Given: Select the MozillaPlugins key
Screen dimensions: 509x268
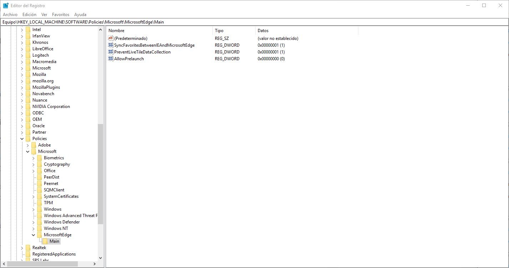Looking at the screenshot, I should tap(46, 87).
